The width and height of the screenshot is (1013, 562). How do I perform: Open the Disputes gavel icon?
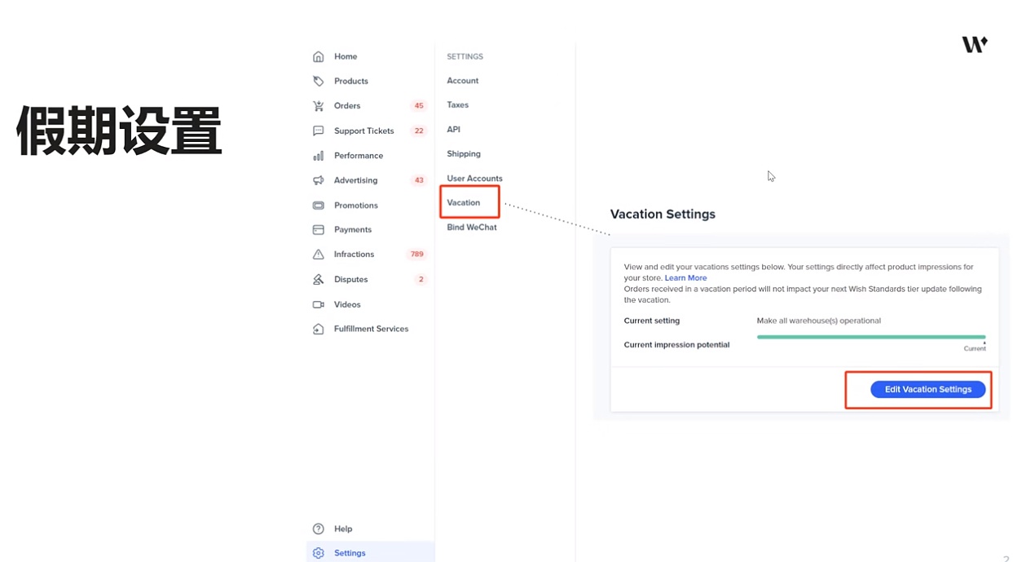pos(319,279)
